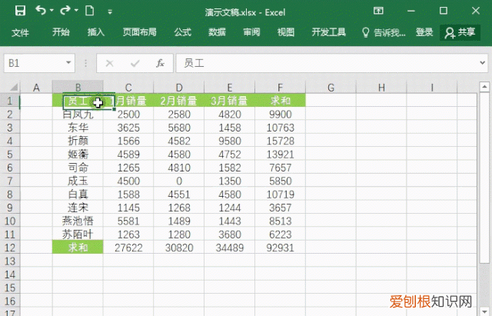Click cell containing 连宋
Image resolution: width=492 pixels, height=316 pixels.
click(78, 208)
